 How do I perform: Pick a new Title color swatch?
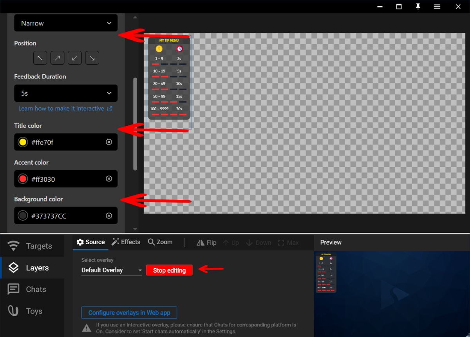(x=22, y=142)
